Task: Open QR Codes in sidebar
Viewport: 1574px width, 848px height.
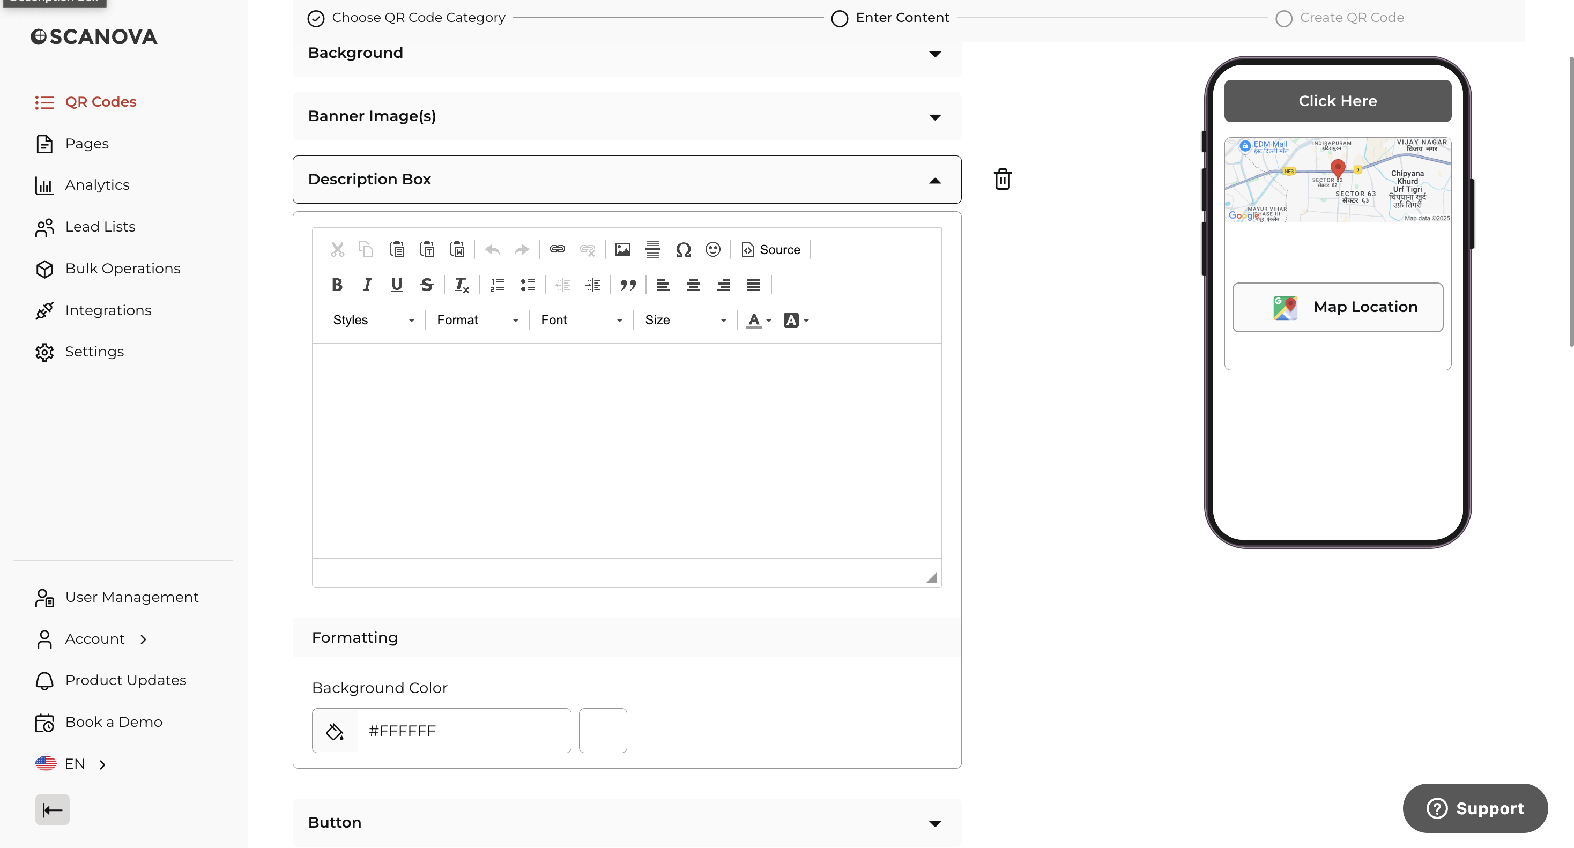Action: pyautogui.click(x=86, y=102)
